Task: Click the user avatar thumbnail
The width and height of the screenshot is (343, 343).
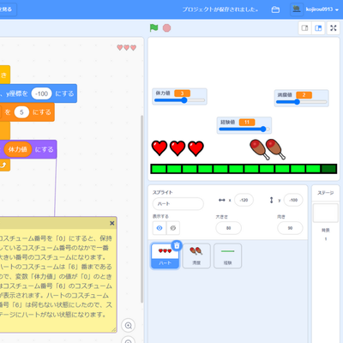Action: pos(297,9)
